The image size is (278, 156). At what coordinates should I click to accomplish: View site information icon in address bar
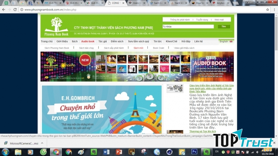click(22, 10)
